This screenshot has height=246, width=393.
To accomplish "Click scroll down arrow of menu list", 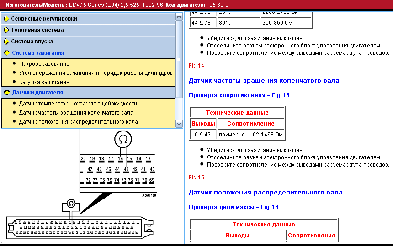I will [179, 124].
